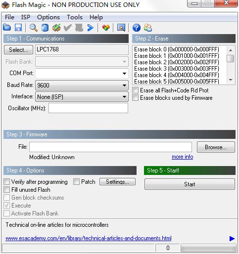Click the Save floppy disk toolbar icon

tap(18, 28)
